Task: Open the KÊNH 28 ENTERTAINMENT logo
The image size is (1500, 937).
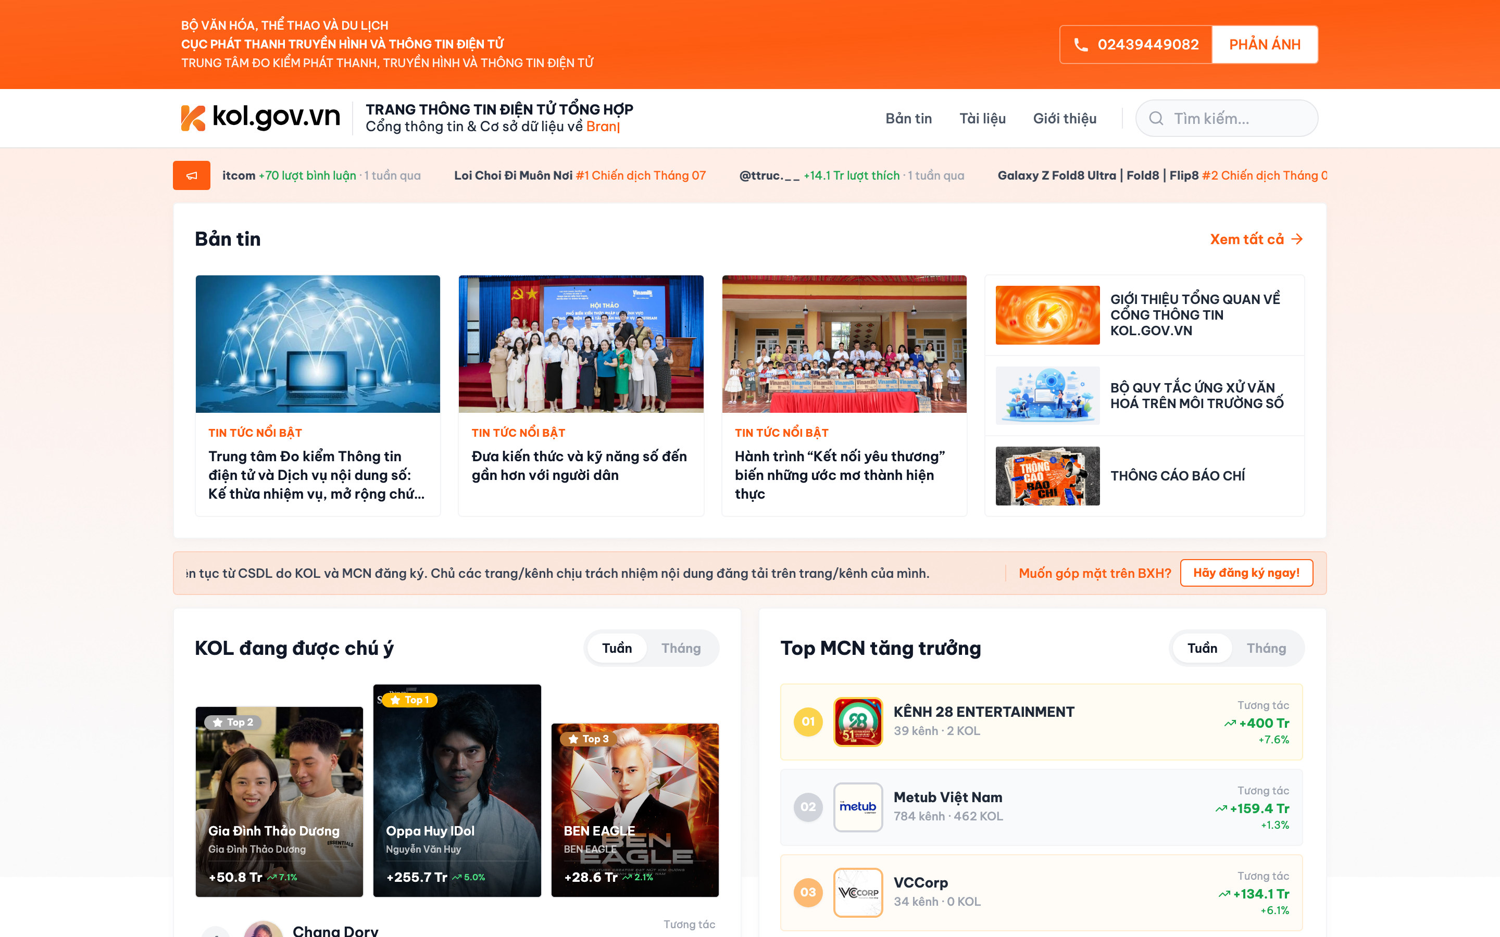Action: [858, 722]
